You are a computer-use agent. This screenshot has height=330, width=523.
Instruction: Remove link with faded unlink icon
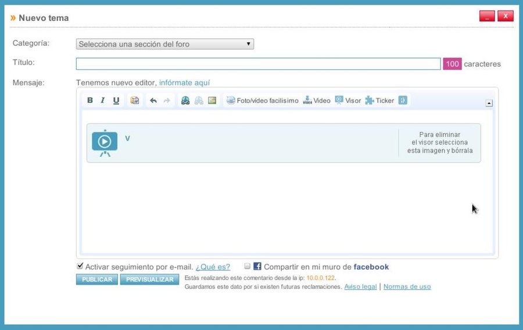199,101
